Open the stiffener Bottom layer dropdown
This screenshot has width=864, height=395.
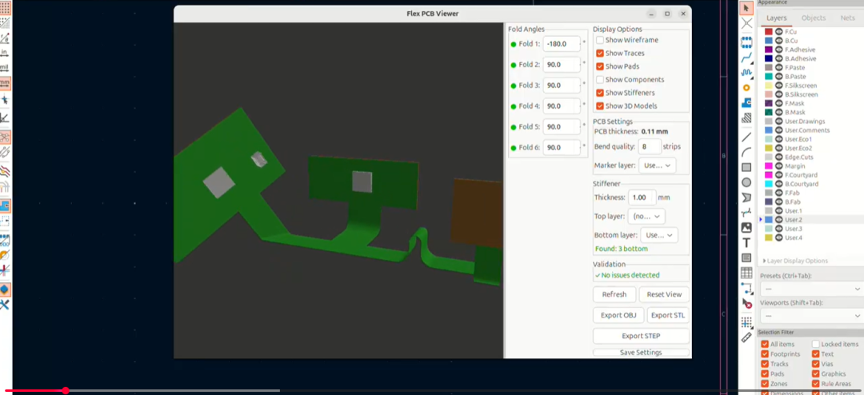point(659,235)
